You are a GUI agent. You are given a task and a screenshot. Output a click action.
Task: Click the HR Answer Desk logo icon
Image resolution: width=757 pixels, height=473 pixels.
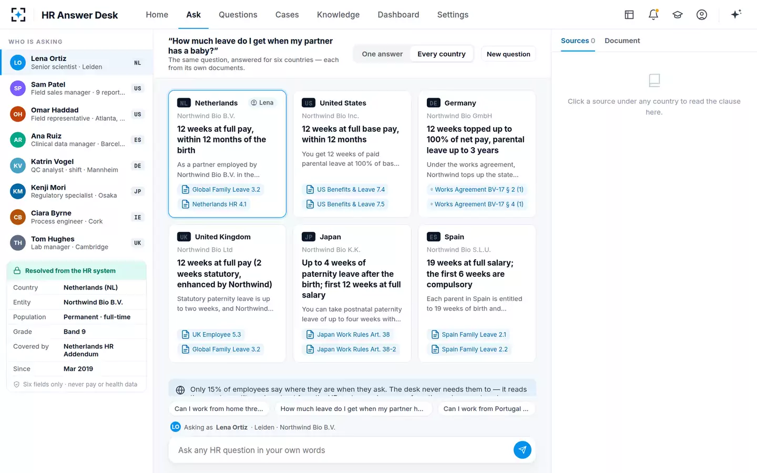pos(18,15)
